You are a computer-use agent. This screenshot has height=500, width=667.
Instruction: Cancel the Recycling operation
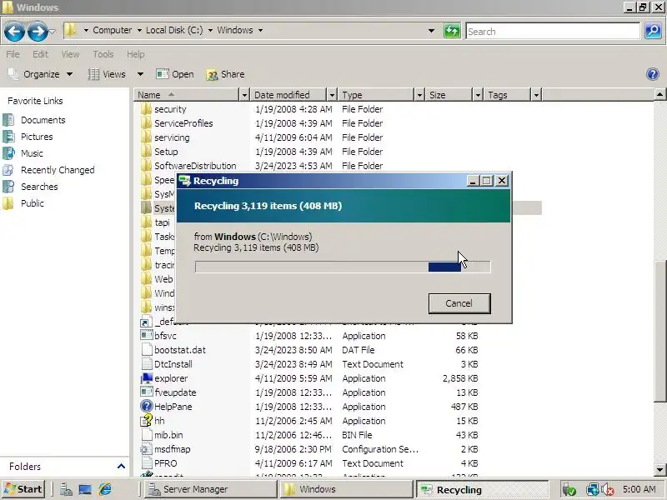tap(459, 303)
